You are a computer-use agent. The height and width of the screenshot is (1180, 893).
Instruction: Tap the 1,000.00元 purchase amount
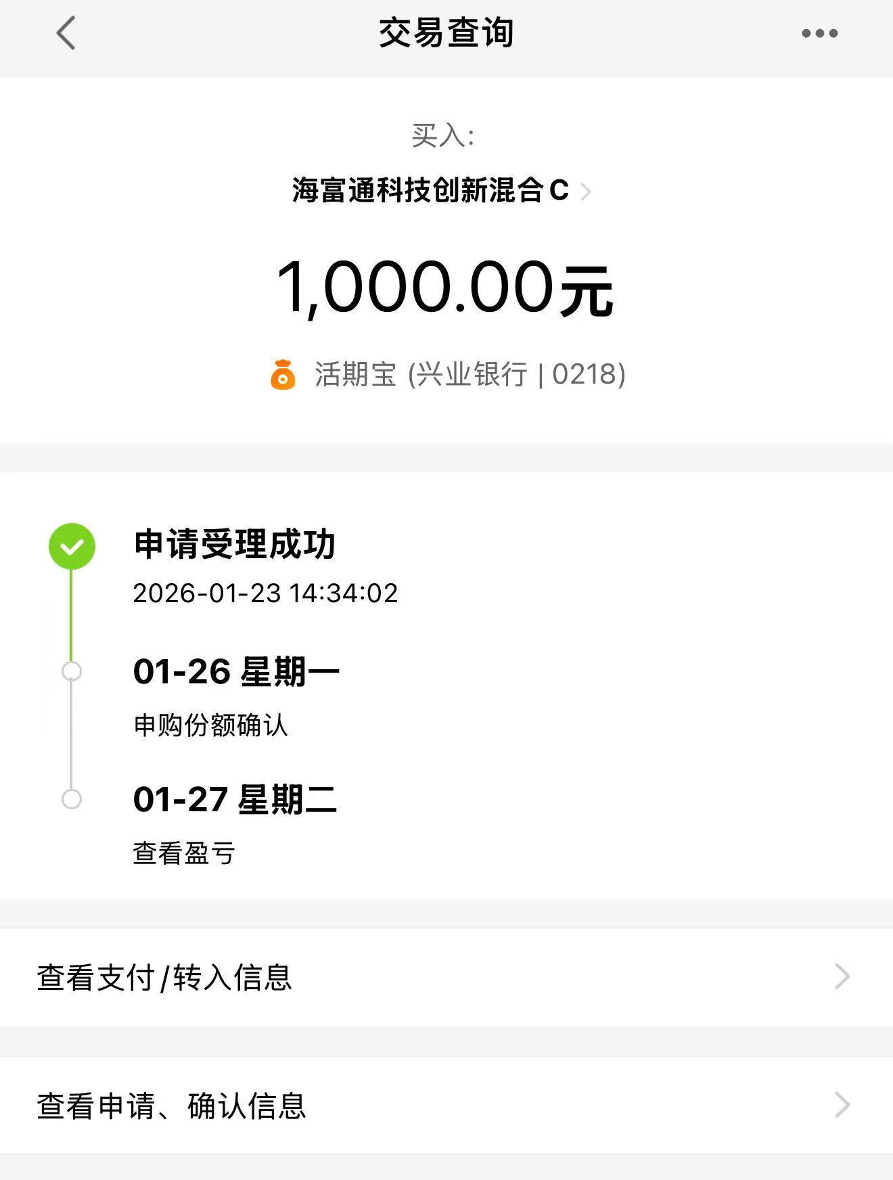pyautogui.click(x=445, y=288)
